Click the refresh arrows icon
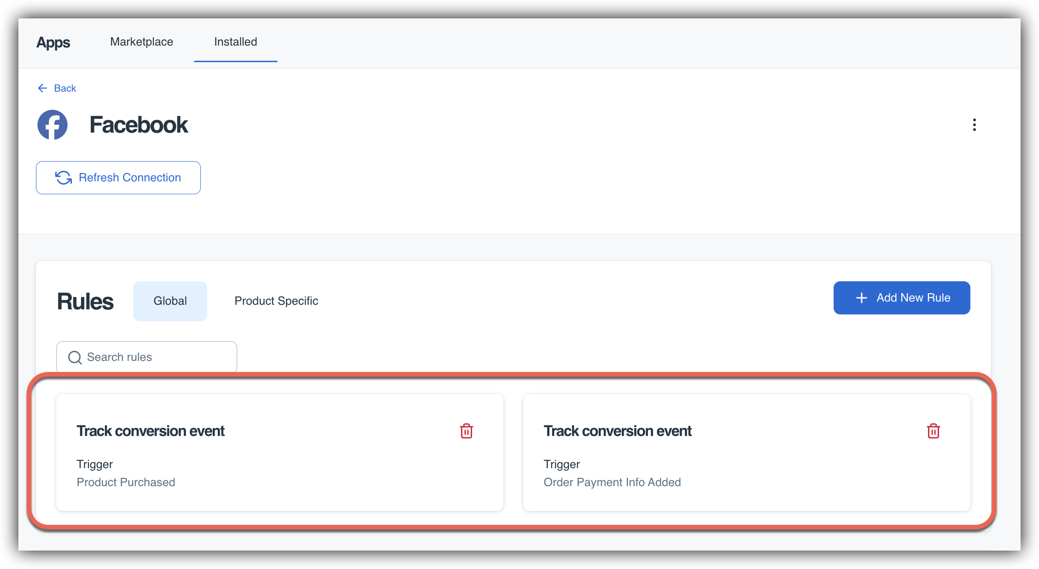This screenshot has width=1039, height=569. coord(64,178)
